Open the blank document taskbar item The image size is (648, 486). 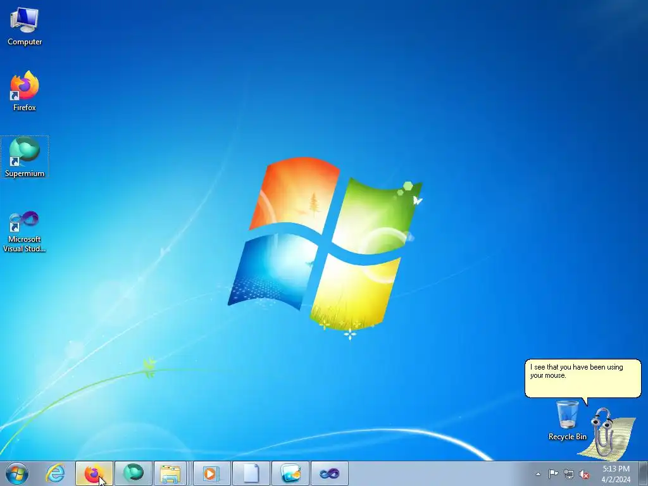(x=251, y=473)
